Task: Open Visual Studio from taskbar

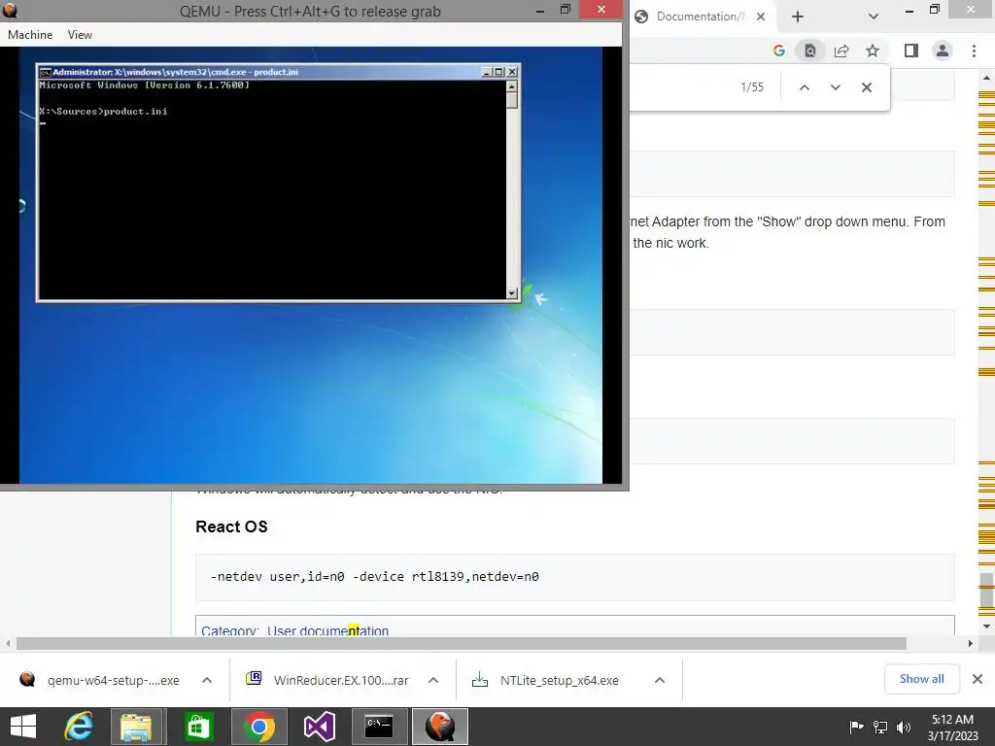Action: pos(319,727)
